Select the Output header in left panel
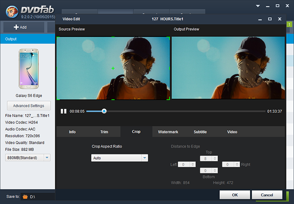This screenshot has height=204, width=294. click(28, 39)
